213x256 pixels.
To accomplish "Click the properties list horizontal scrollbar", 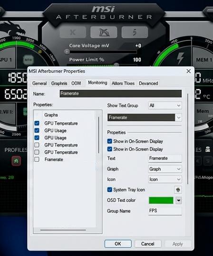I will (x=63, y=230).
